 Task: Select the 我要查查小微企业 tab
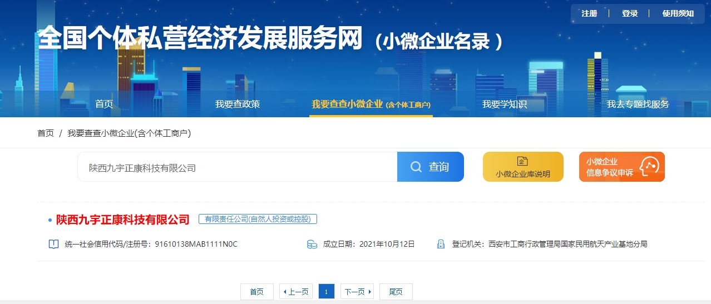[x=371, y=104]
